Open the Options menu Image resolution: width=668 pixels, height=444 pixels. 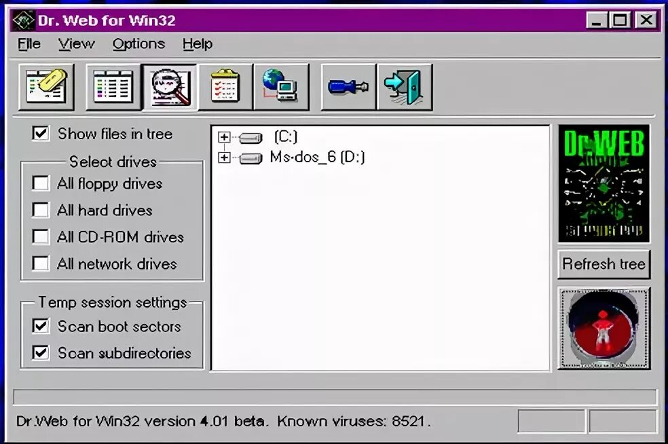pyautogui.click(x=139, y=44)
